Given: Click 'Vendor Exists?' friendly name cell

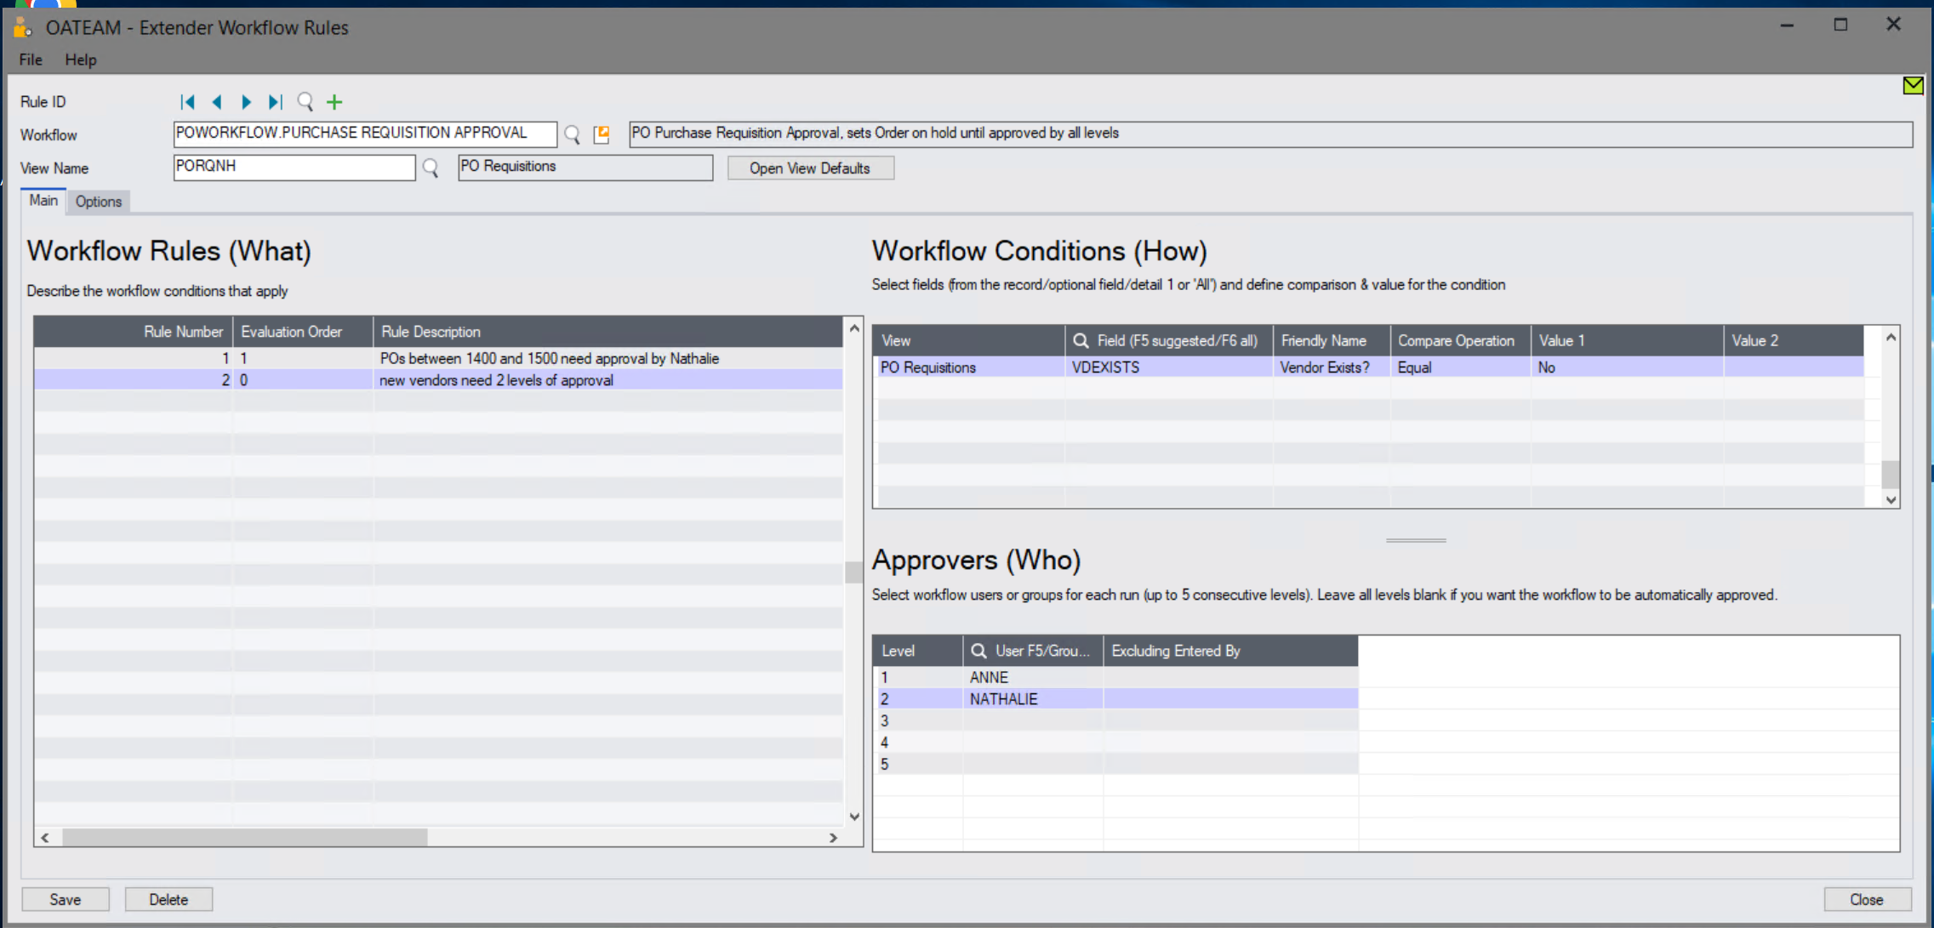Looking at the screenshot, I should pos(1332,367).
